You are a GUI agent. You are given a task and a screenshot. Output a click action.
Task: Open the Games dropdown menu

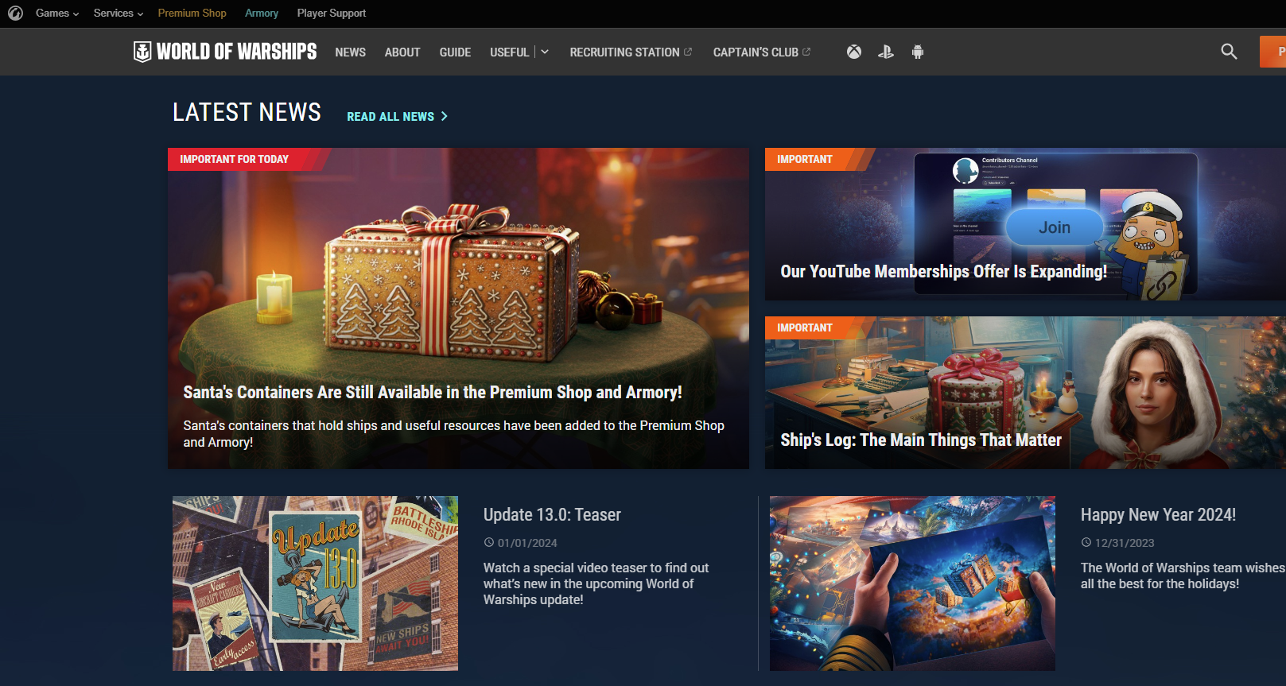pos(57,13)
